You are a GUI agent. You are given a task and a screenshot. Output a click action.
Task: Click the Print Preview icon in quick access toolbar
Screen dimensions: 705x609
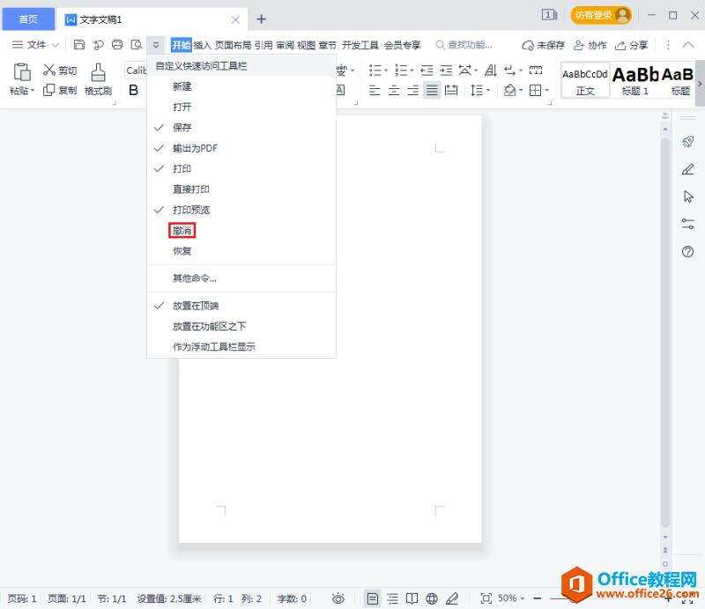(137, 45)
